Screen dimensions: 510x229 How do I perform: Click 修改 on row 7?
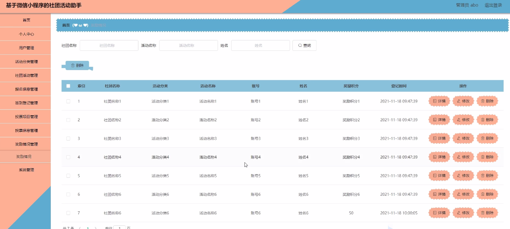coord(463,213)
